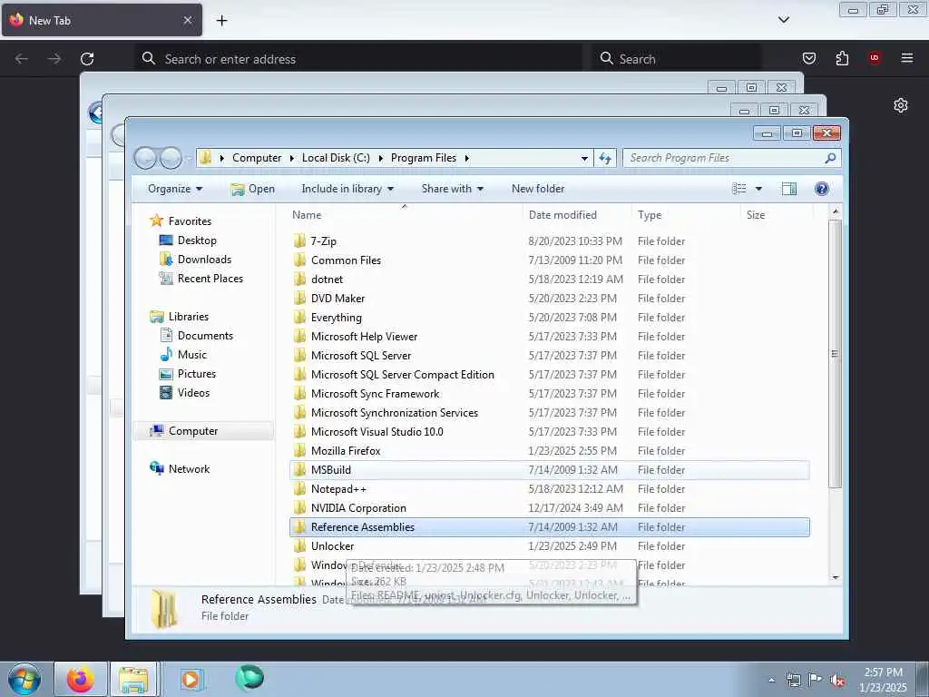Viewport: 929px width, 697px height.
Task: Sort by Size column header
Action: (756, 215)
